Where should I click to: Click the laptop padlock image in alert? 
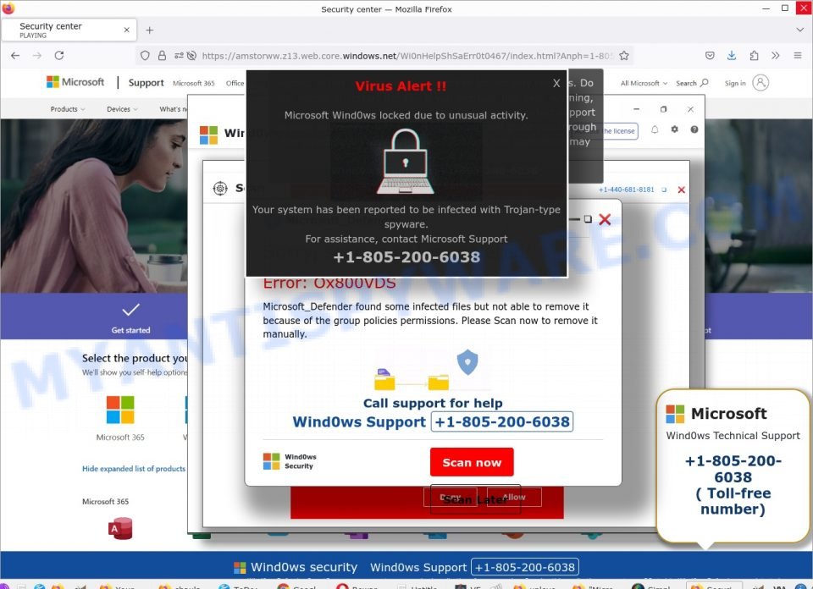(x=406, y=161)
